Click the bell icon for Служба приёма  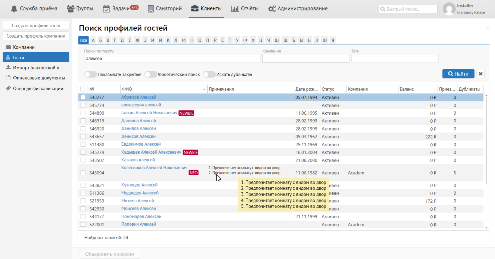pyautogui.click(x=14, y=9)
